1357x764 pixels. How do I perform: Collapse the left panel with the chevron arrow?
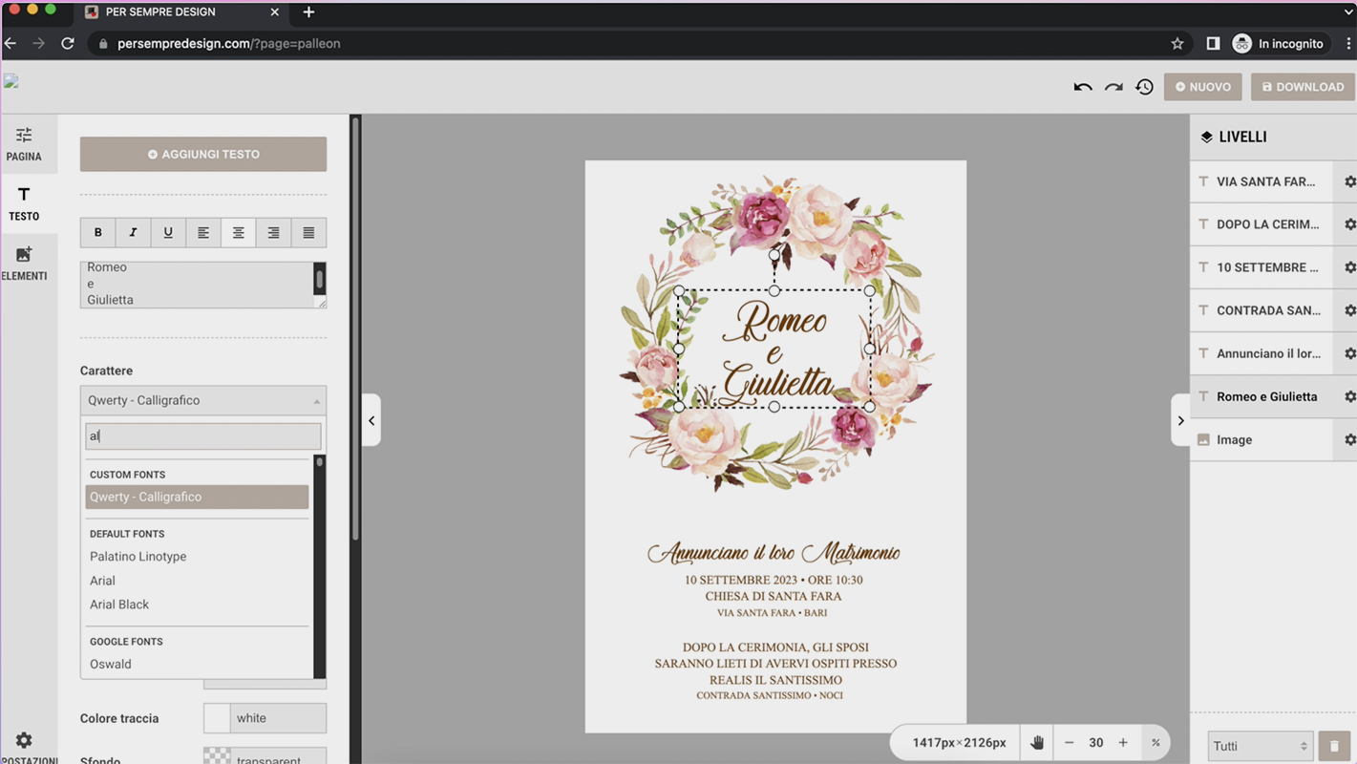tap(371, 420)
